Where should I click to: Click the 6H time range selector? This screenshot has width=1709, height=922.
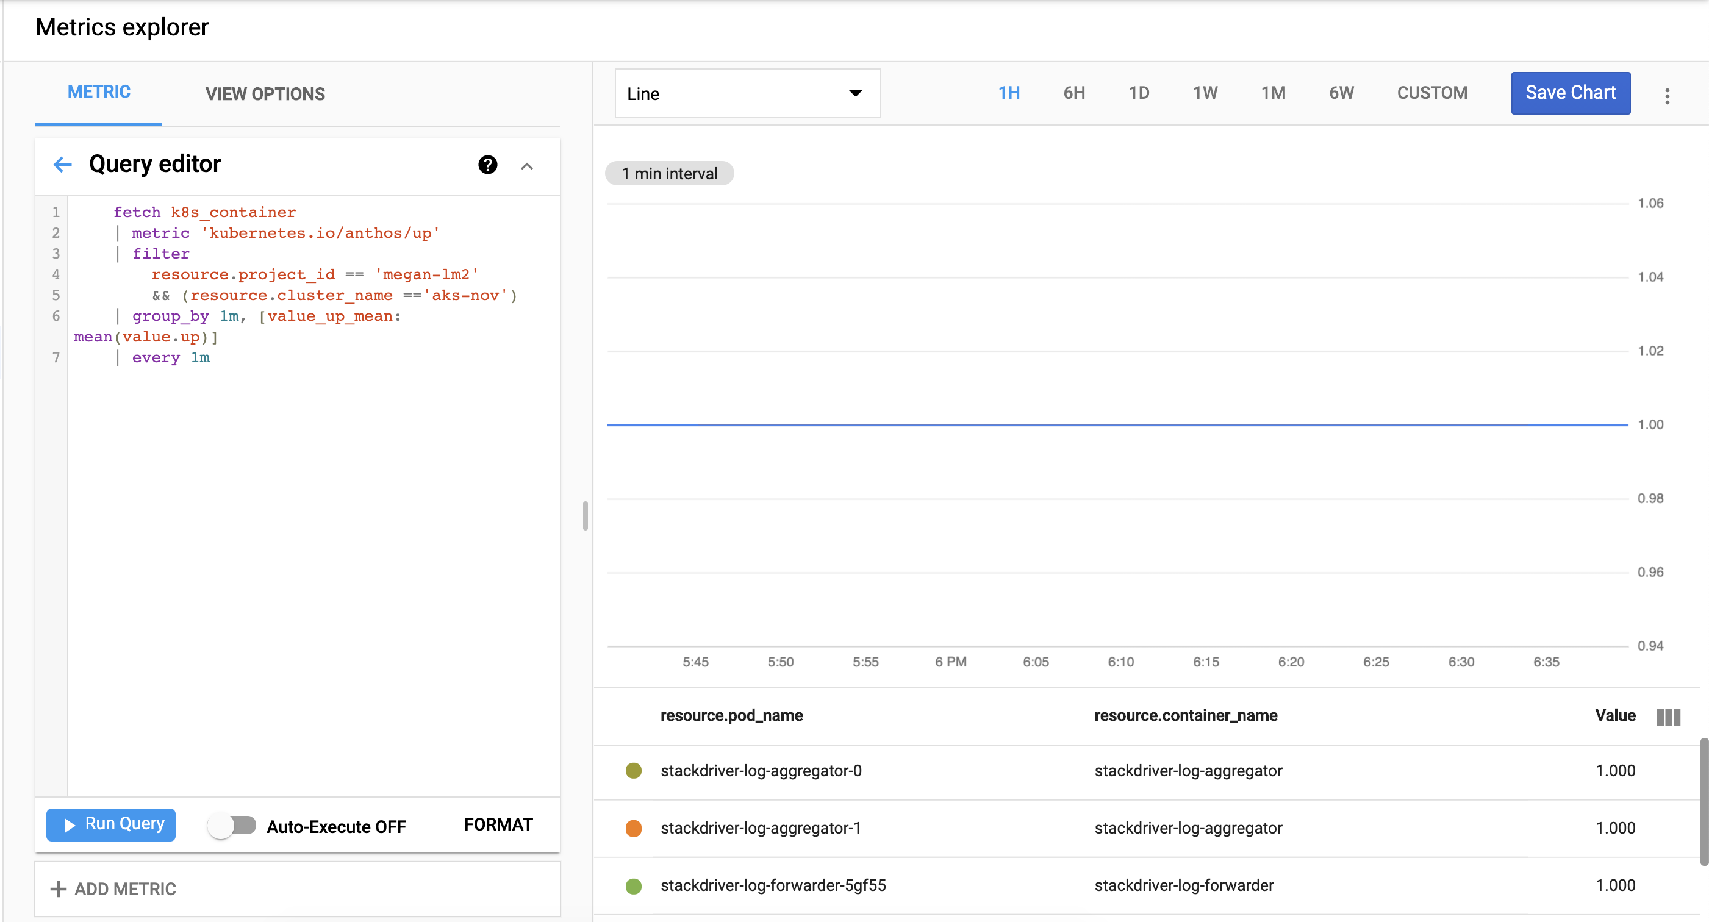tap(1072, 93)
